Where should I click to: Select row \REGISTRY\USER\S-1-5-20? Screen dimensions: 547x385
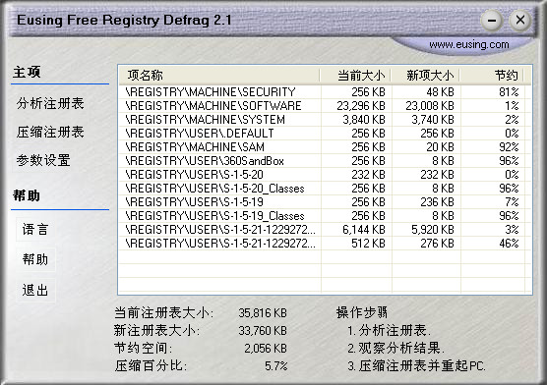coord(325,175)
